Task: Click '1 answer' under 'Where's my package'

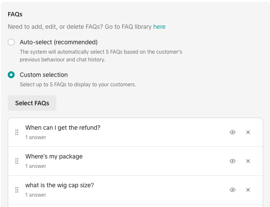Action: click(x=36, y=166)
